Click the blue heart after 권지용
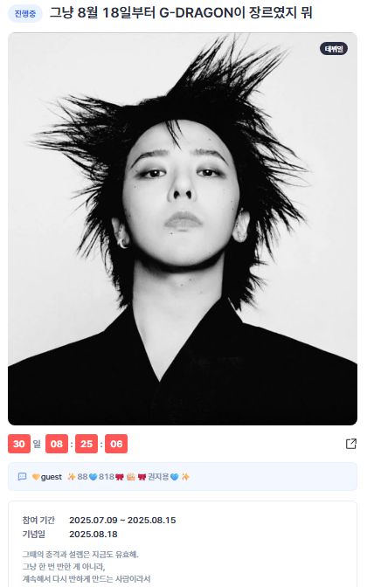The image size is (367, 587). [174, 477]
